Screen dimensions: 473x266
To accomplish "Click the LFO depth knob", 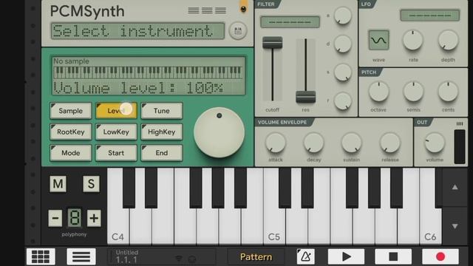I will pyautogui.click(x=448, y=40).
